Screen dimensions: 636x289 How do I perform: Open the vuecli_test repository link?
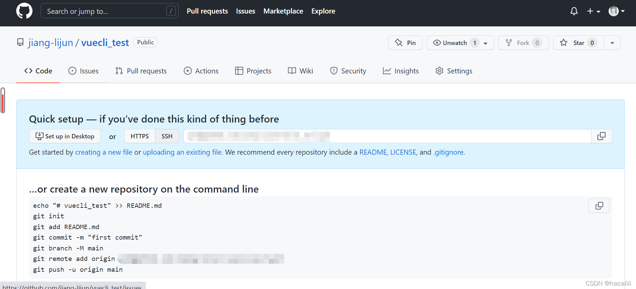click(x=105, y=43)
